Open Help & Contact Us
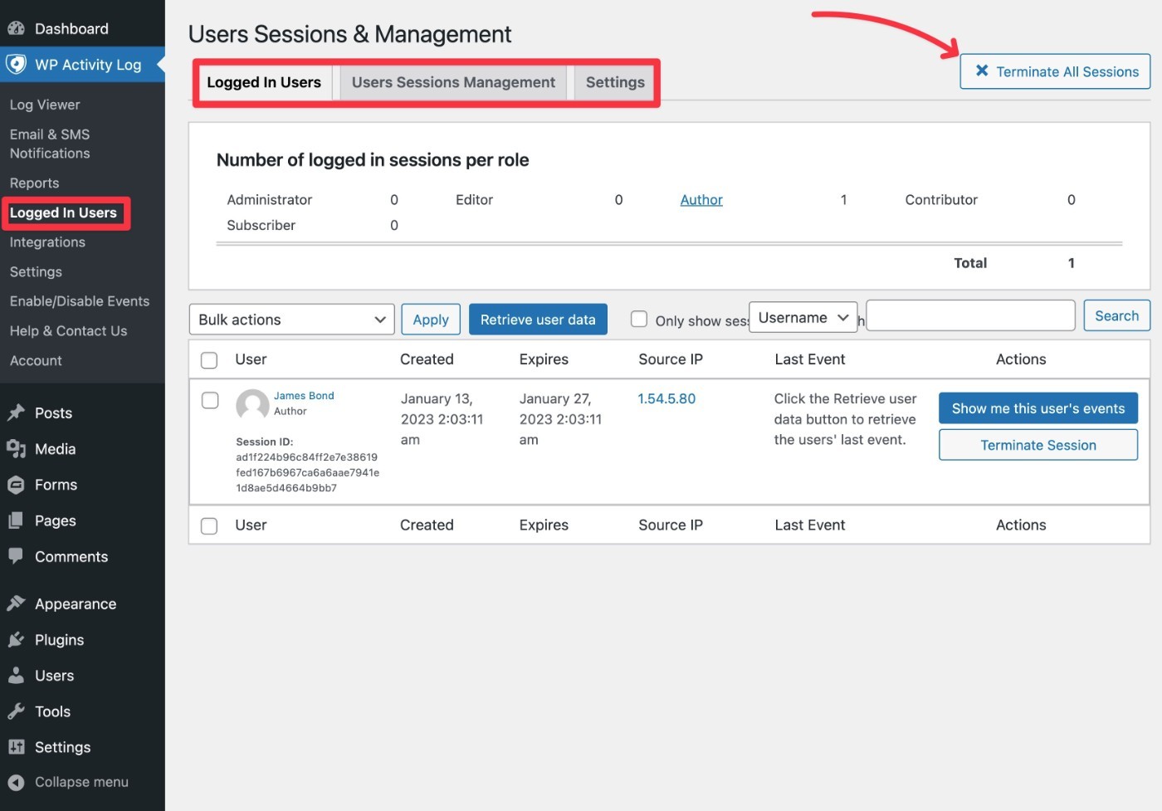 click(x=68, y=330)
